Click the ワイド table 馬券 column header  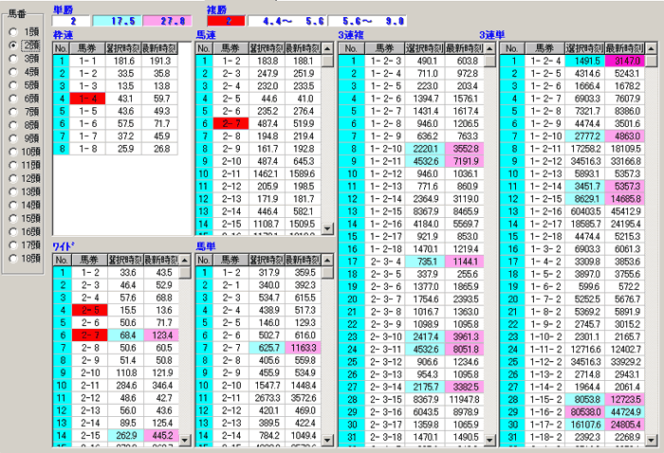(89, 260)
